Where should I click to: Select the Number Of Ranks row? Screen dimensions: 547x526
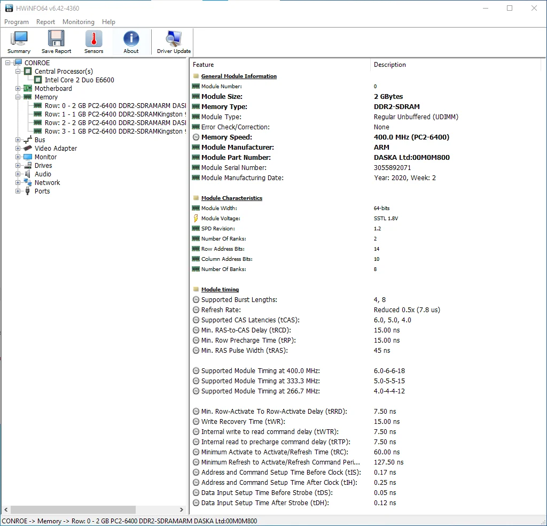pyautogui.click(x=365, y=239)
